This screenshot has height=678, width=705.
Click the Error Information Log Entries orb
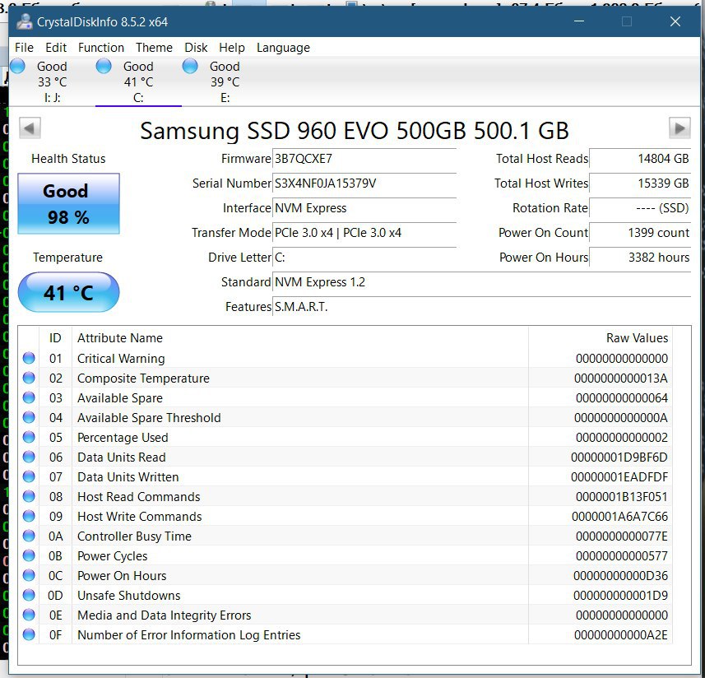pyautogui.click(x=29, y=634)
